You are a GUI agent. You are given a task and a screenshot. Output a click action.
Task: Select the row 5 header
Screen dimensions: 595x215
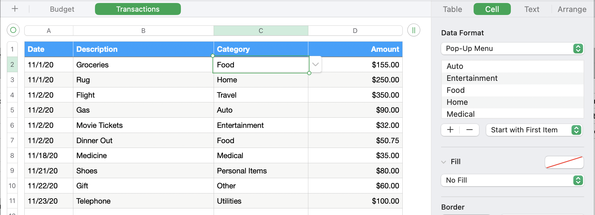click(12, 110)
